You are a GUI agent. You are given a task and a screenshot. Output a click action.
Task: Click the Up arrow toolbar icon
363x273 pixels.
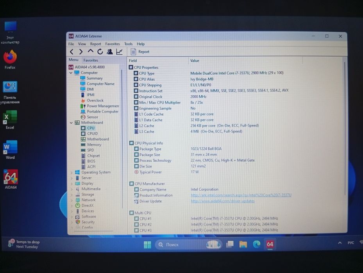[91, 52]
